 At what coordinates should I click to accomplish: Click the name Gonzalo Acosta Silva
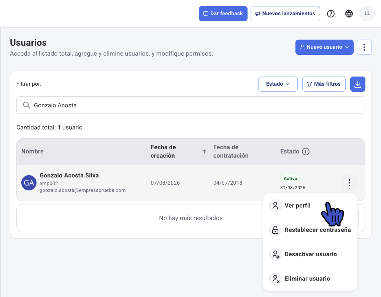pos(69,176)
